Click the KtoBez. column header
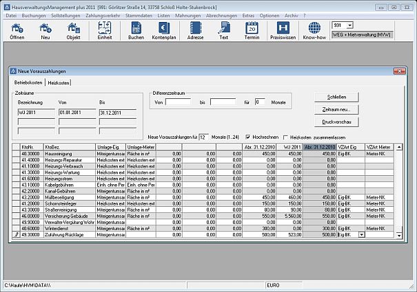417x292 pixels. (x=70, y=147)
